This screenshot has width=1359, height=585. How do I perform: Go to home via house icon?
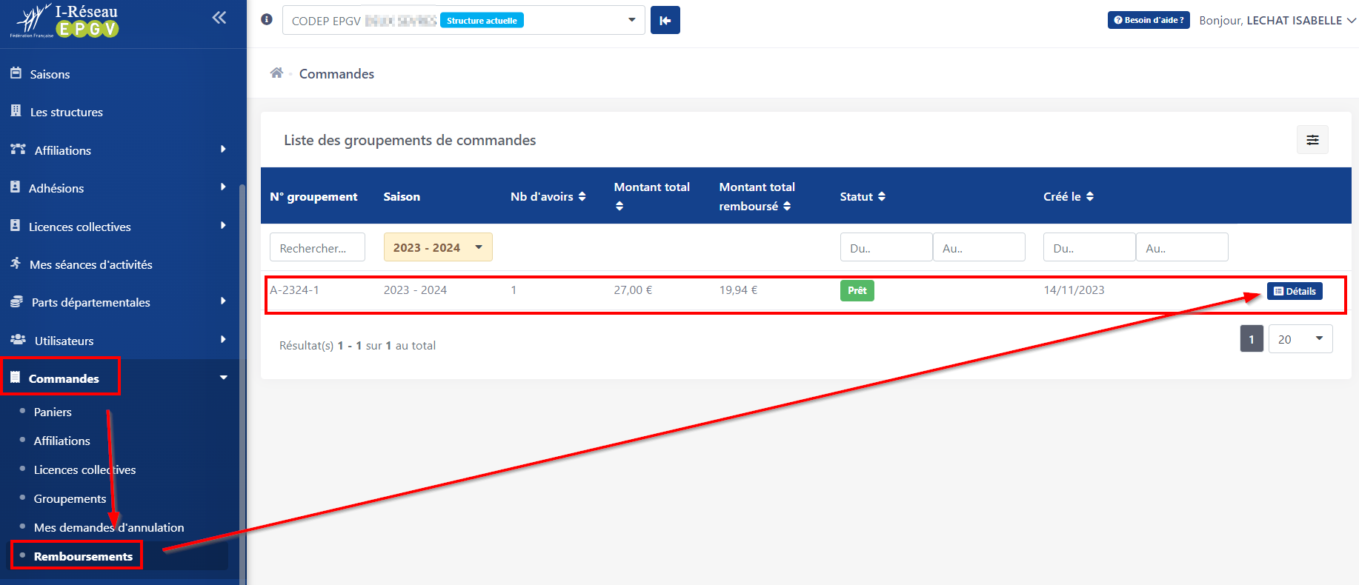pos(276,73)
